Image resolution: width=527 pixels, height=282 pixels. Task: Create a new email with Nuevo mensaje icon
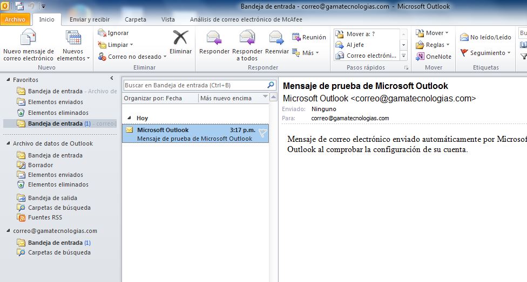[x=28, y=37]
